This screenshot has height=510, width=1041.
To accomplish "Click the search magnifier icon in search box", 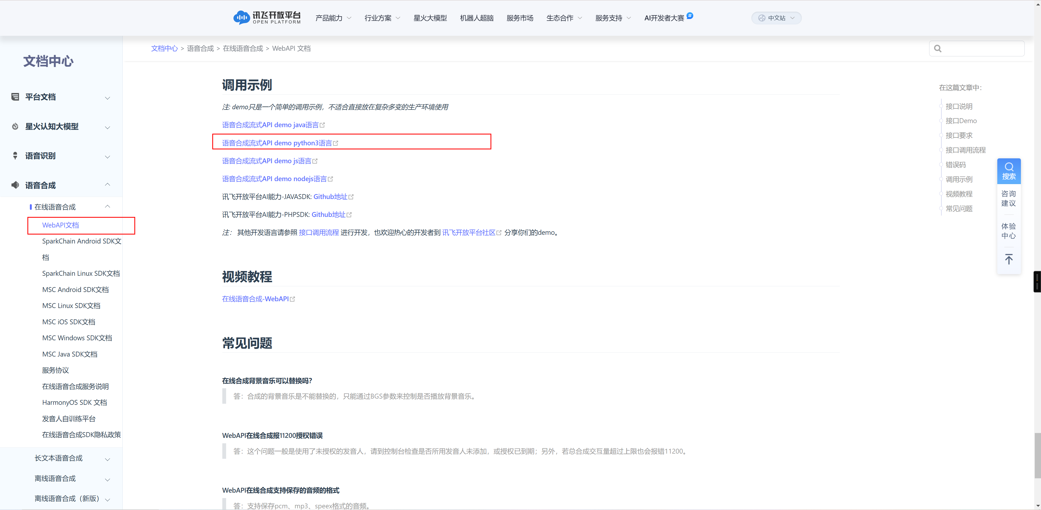I will [938, 49].
